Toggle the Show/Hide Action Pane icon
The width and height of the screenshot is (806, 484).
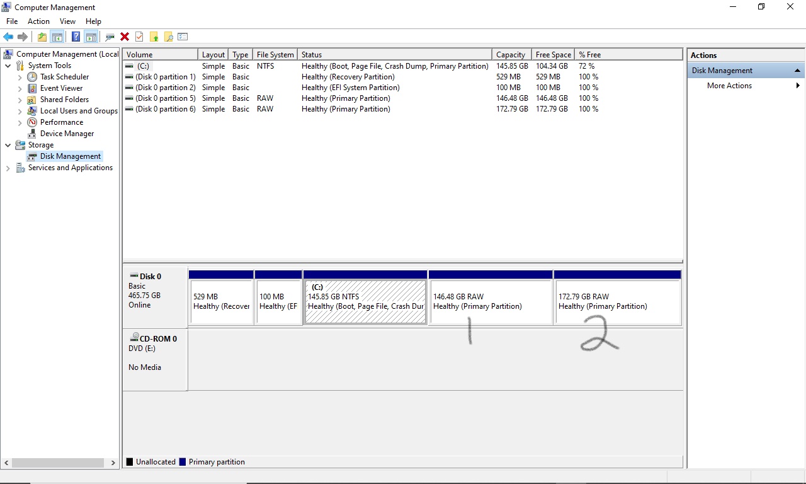click(x=91, y=37)
